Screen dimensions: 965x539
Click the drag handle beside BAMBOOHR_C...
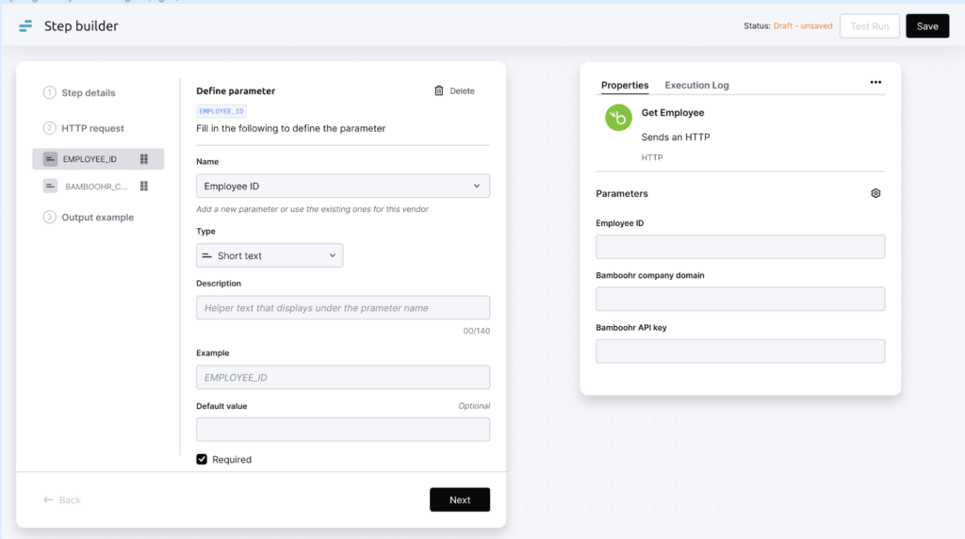[x=144, y=187]
